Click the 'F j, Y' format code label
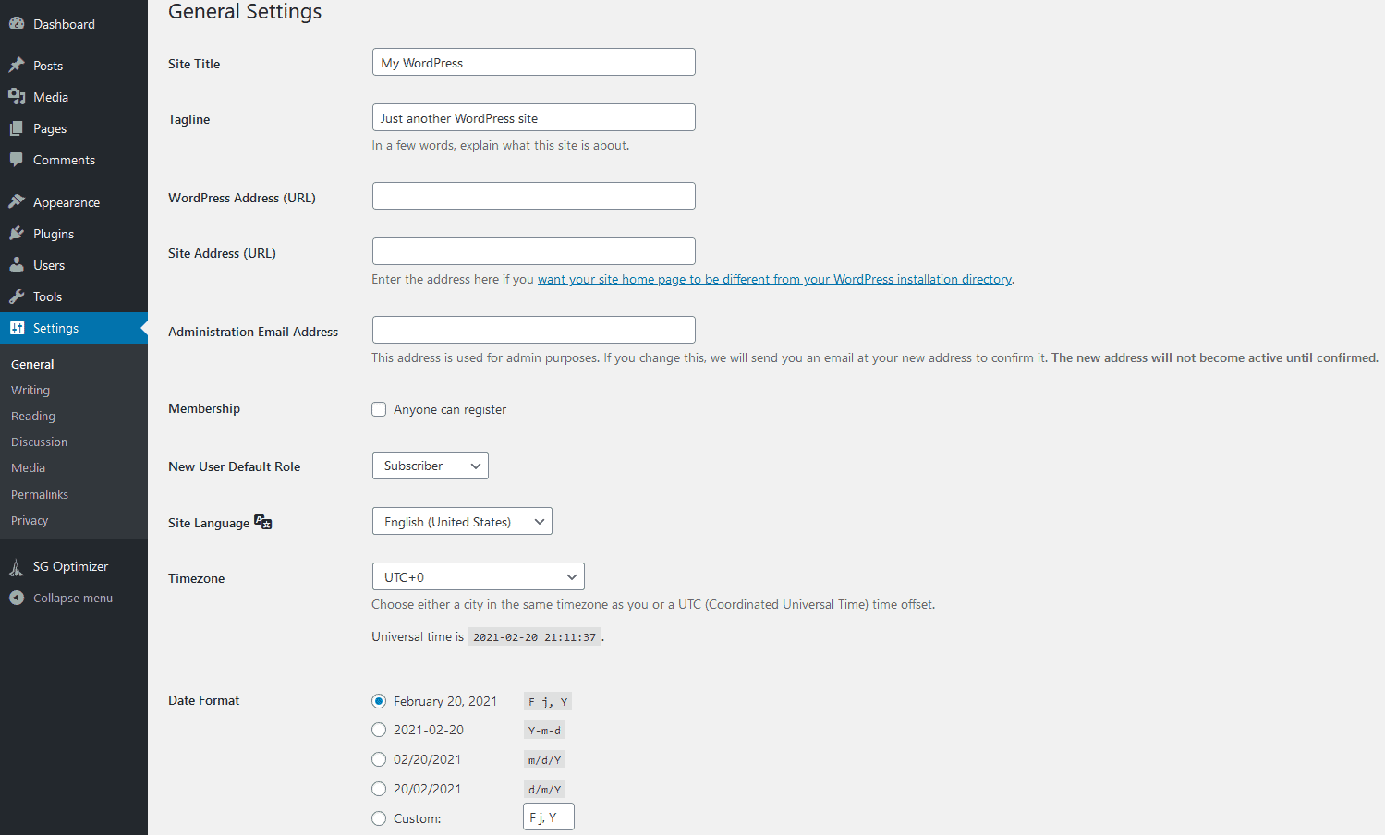1385x835 pixels. (x=548, y=701)
